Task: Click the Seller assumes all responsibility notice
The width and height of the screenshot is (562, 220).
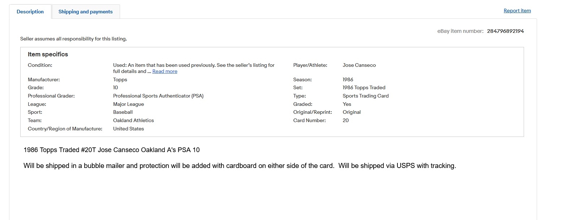Action: (73, 39)
